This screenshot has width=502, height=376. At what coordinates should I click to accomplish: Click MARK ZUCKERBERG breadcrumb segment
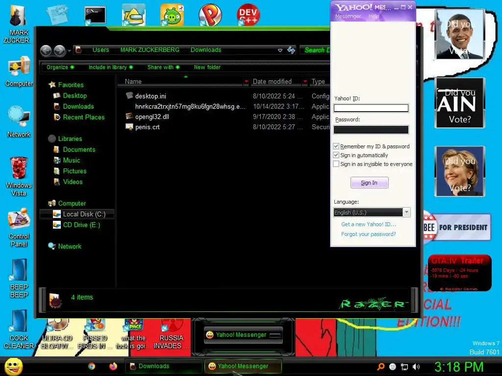point(150,50)
